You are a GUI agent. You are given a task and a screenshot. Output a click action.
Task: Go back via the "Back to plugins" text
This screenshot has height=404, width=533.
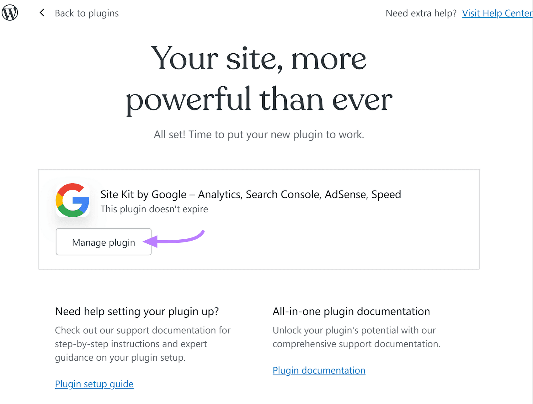tap(87, 13)
